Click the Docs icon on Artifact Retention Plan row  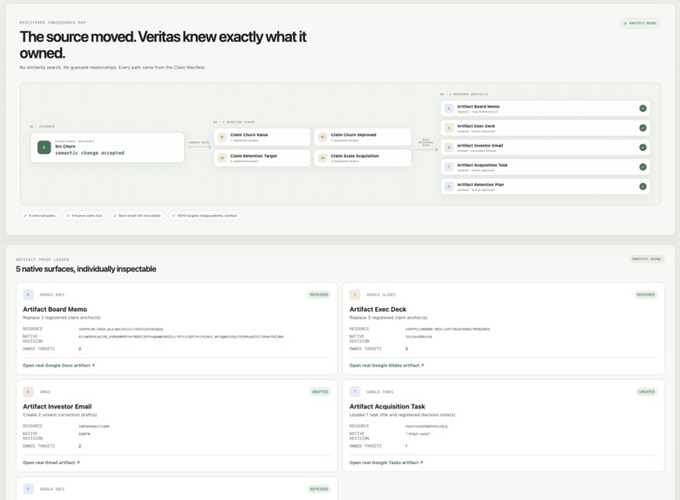(x=449, y=187)
